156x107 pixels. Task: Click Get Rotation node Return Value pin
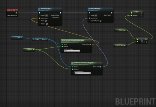101,67
